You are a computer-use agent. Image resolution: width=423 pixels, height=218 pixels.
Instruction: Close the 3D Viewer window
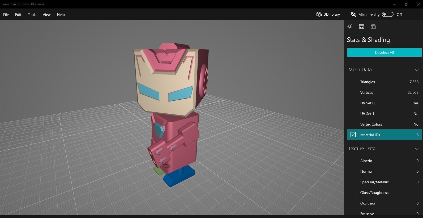click(x=418, y=4)
